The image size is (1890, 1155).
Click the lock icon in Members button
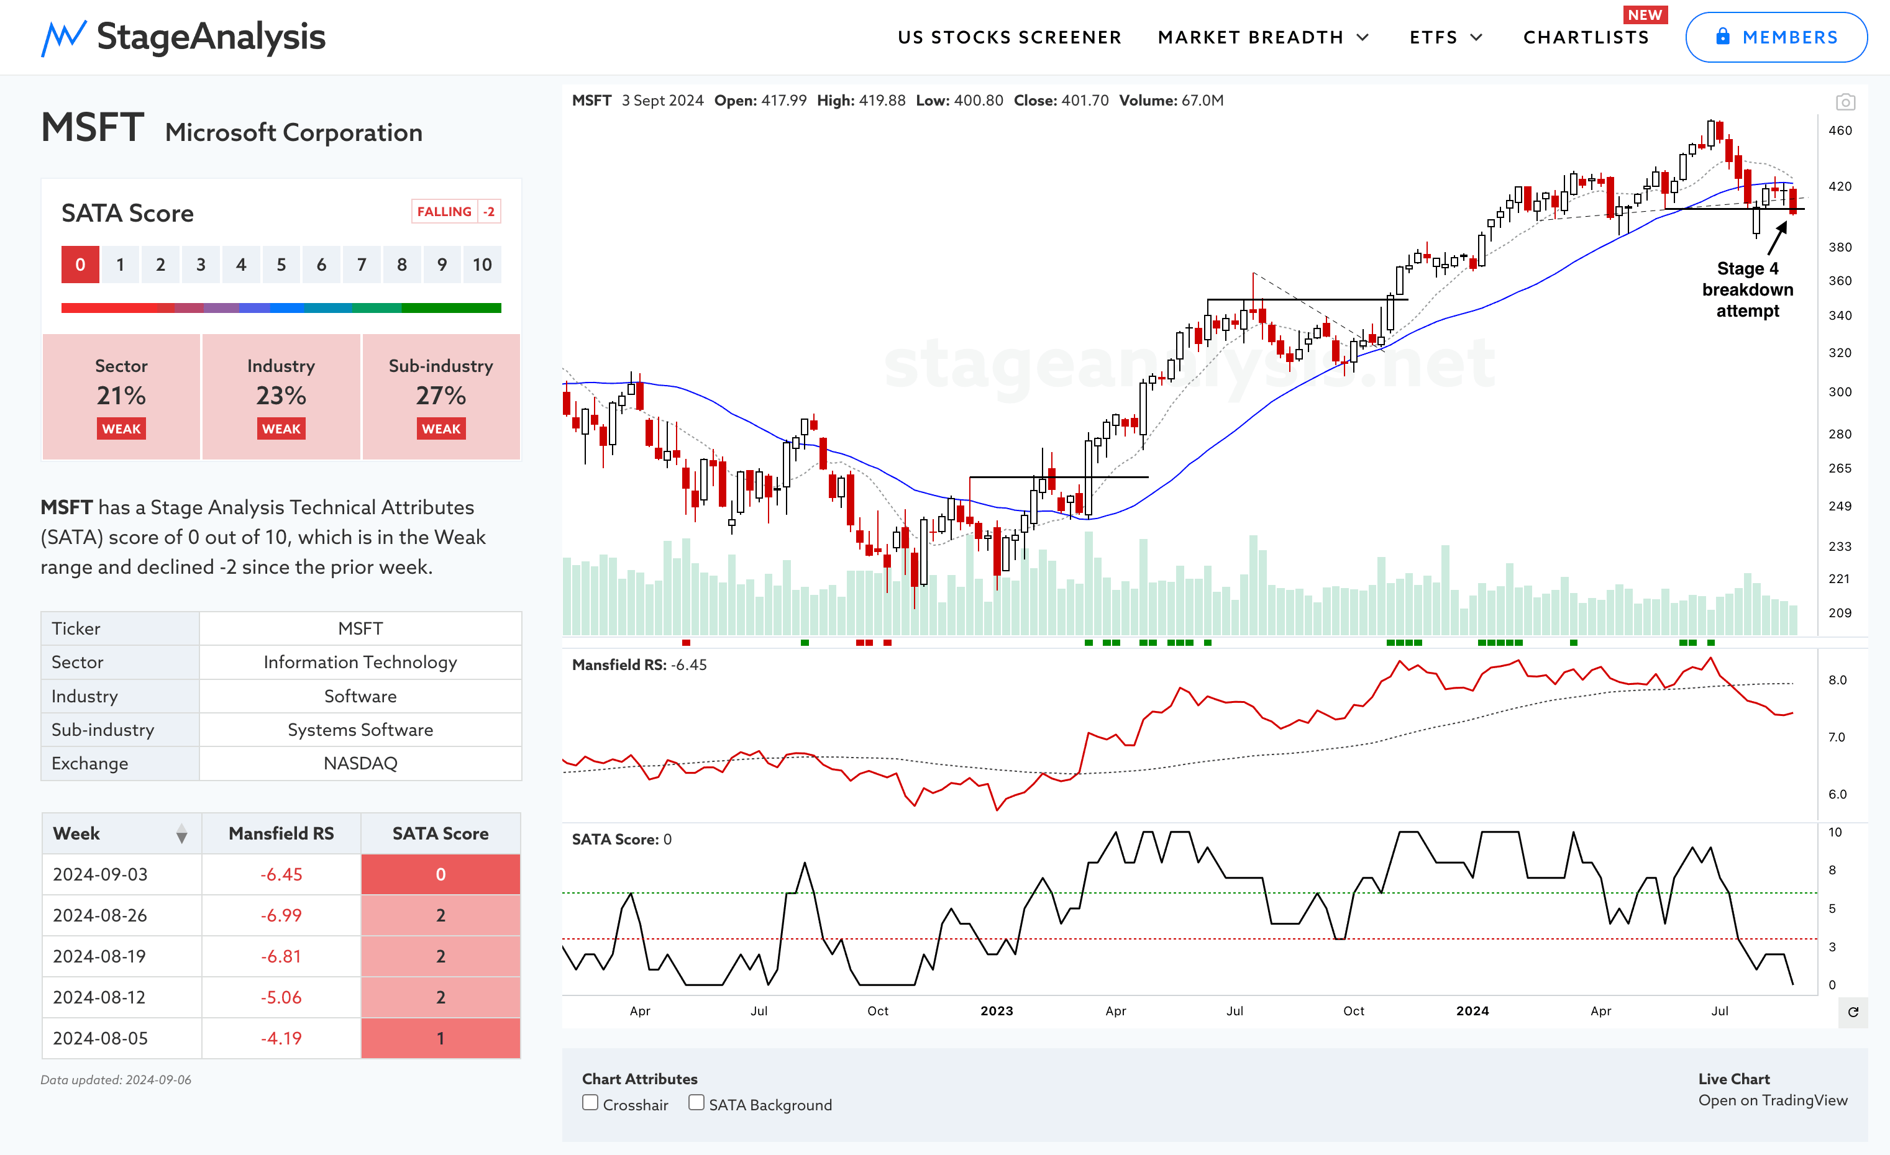coord(1722,36)
